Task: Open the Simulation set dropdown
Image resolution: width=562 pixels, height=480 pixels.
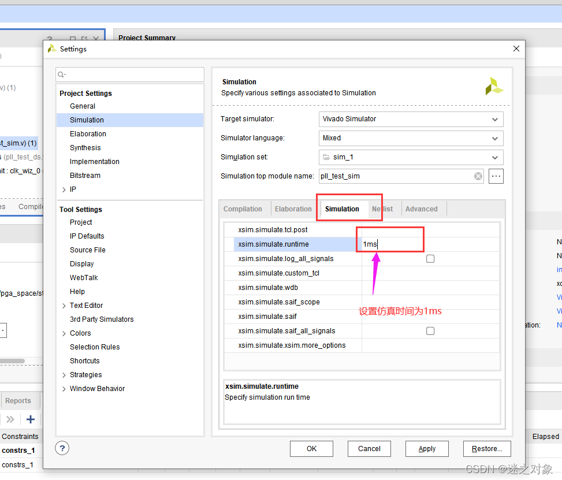Action: [411, 157]
